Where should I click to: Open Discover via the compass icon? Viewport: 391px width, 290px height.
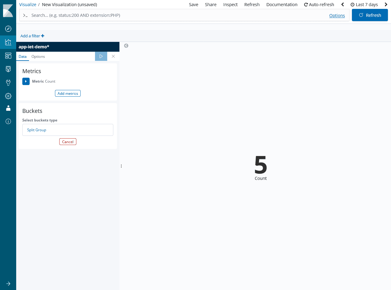point(8,29)
